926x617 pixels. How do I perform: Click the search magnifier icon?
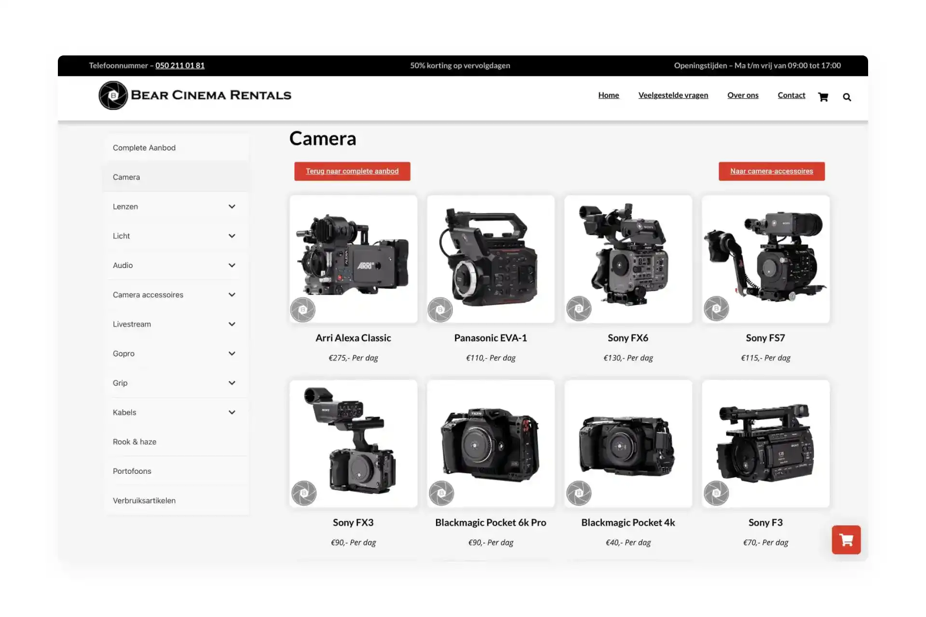pyautogui.click(x=847, y=97)
